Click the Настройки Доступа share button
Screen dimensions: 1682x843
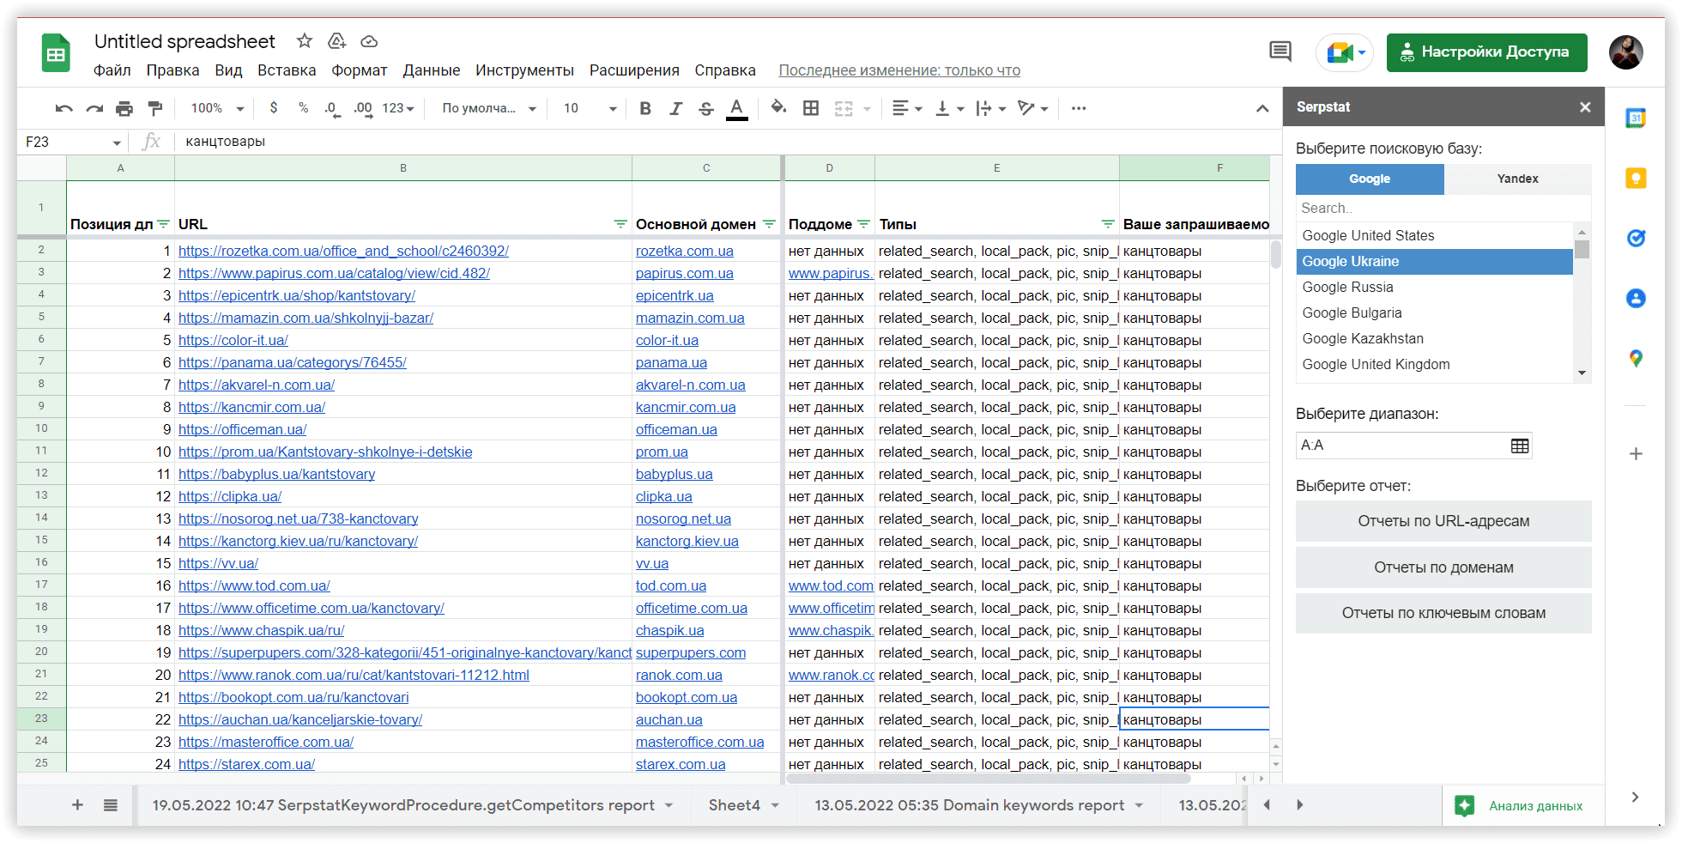[1486, 52]
